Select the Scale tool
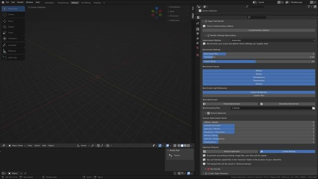Viewport: 318px width, 179px height. click(x=13, y=33)
